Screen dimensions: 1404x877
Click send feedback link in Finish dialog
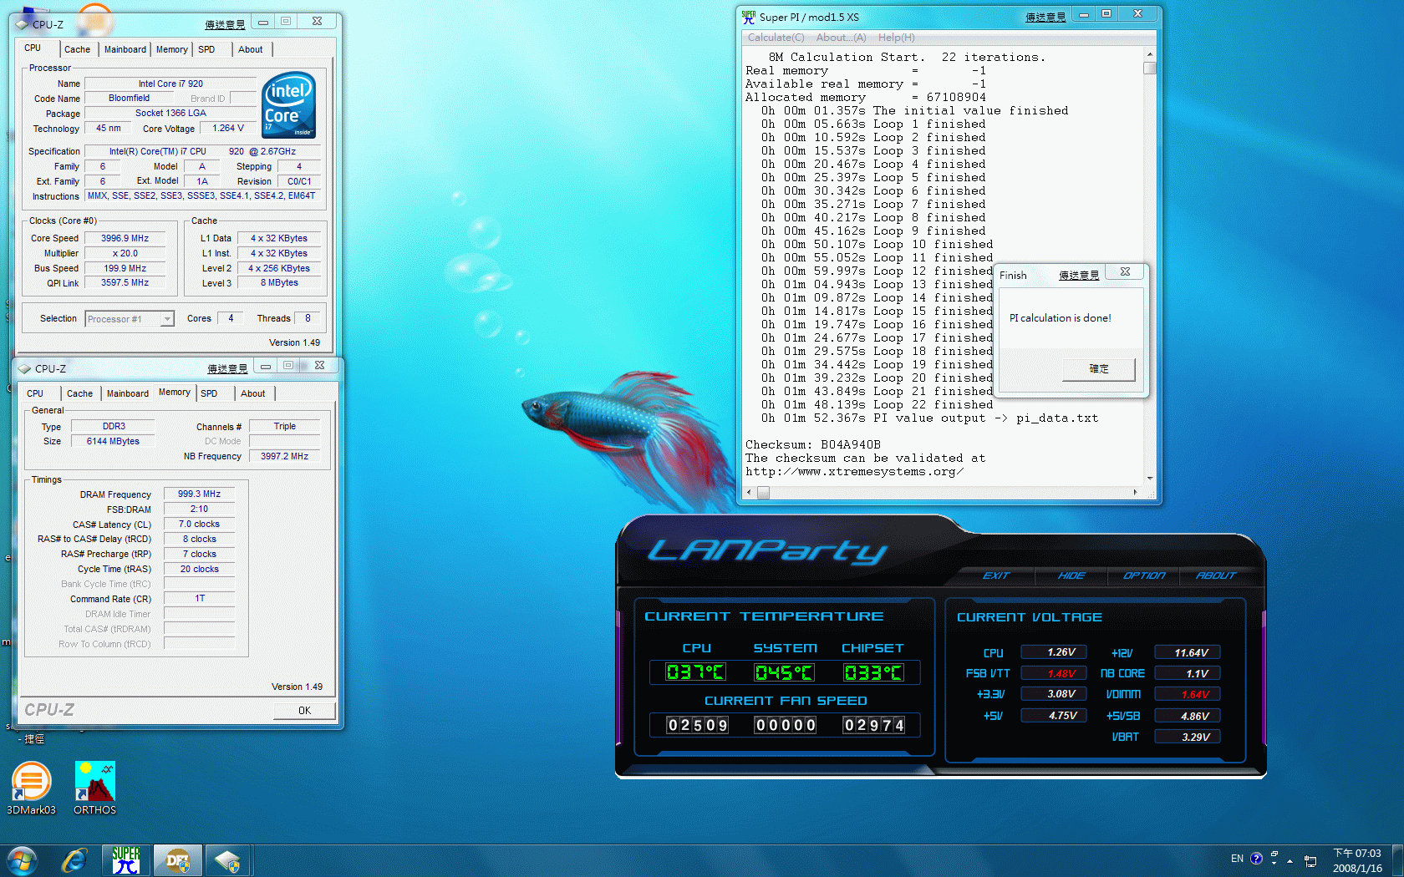pos(1079,275)
